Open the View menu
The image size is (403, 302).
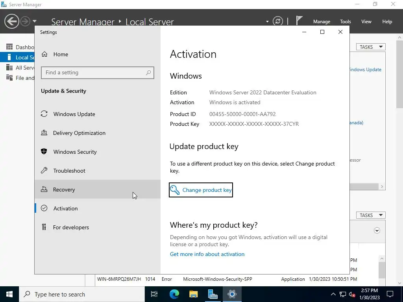point(366,22)
